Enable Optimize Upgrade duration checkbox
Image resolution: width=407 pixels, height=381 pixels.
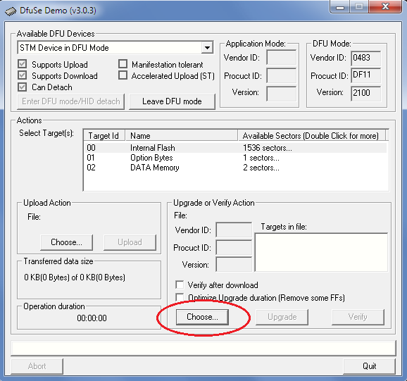(180, 297)
